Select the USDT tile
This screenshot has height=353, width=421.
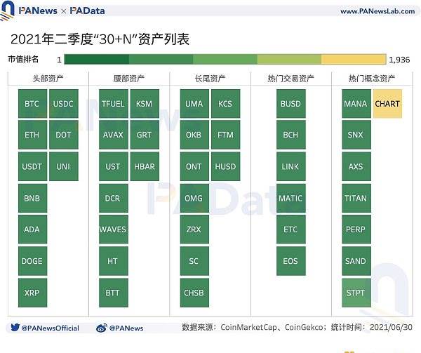(32, 166)
